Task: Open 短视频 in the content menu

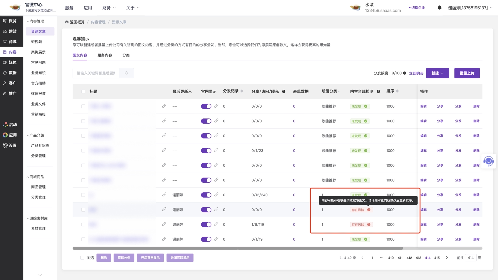Action: click(37, 42)
